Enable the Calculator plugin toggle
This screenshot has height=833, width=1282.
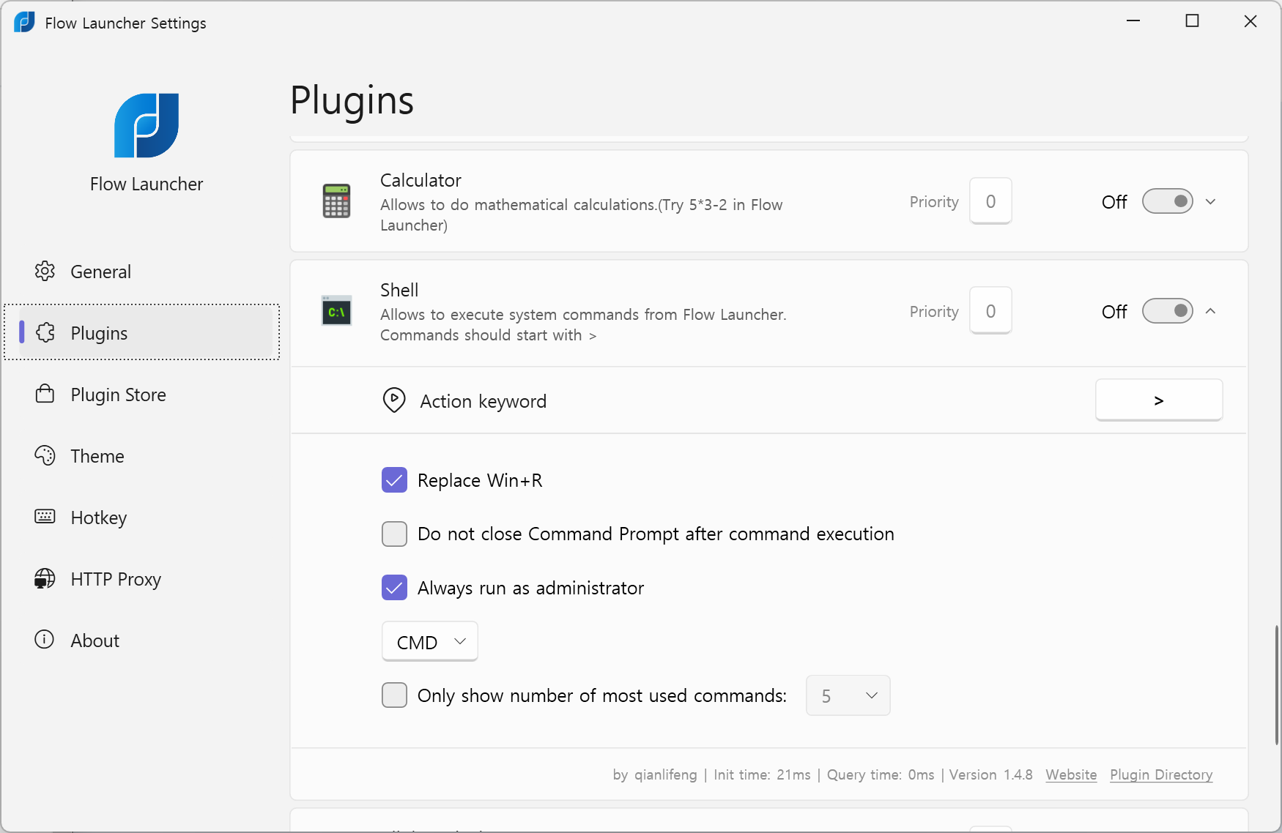coord(1167,201)
